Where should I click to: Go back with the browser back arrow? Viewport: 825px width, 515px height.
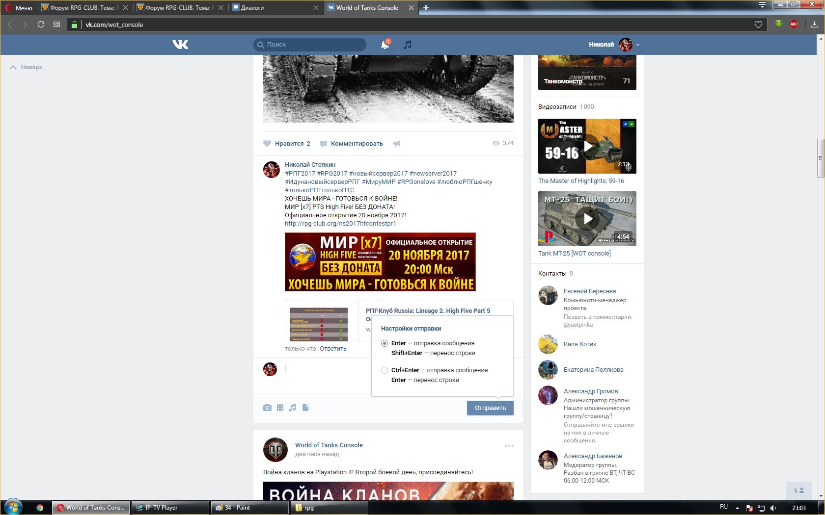pos(10,25)
